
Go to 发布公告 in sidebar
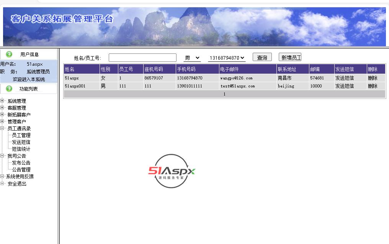pos(21,163)
